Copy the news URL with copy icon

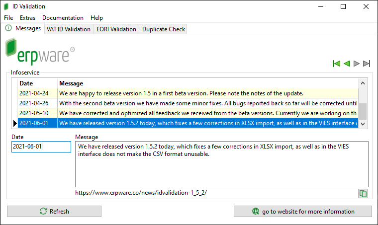363,194
